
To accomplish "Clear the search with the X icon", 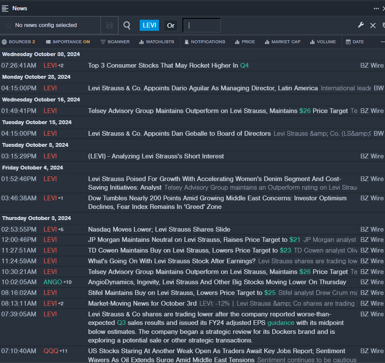I will click(373, 26).
